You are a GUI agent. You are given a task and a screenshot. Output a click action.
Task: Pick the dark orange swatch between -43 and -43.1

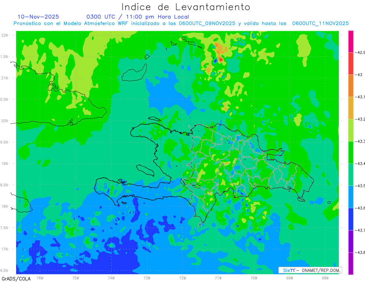[x=351, y=86]
